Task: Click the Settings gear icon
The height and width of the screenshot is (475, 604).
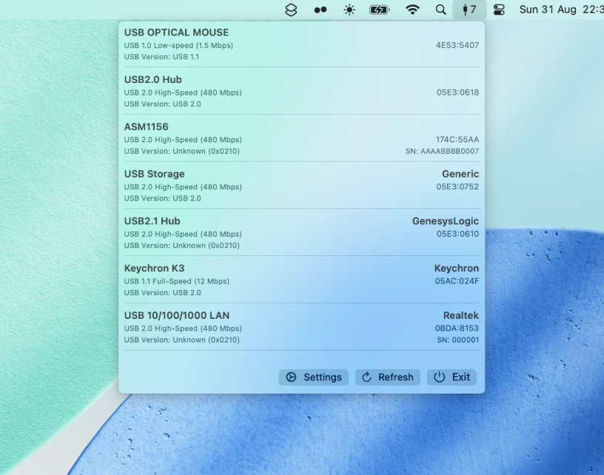Action: [291, 377]
